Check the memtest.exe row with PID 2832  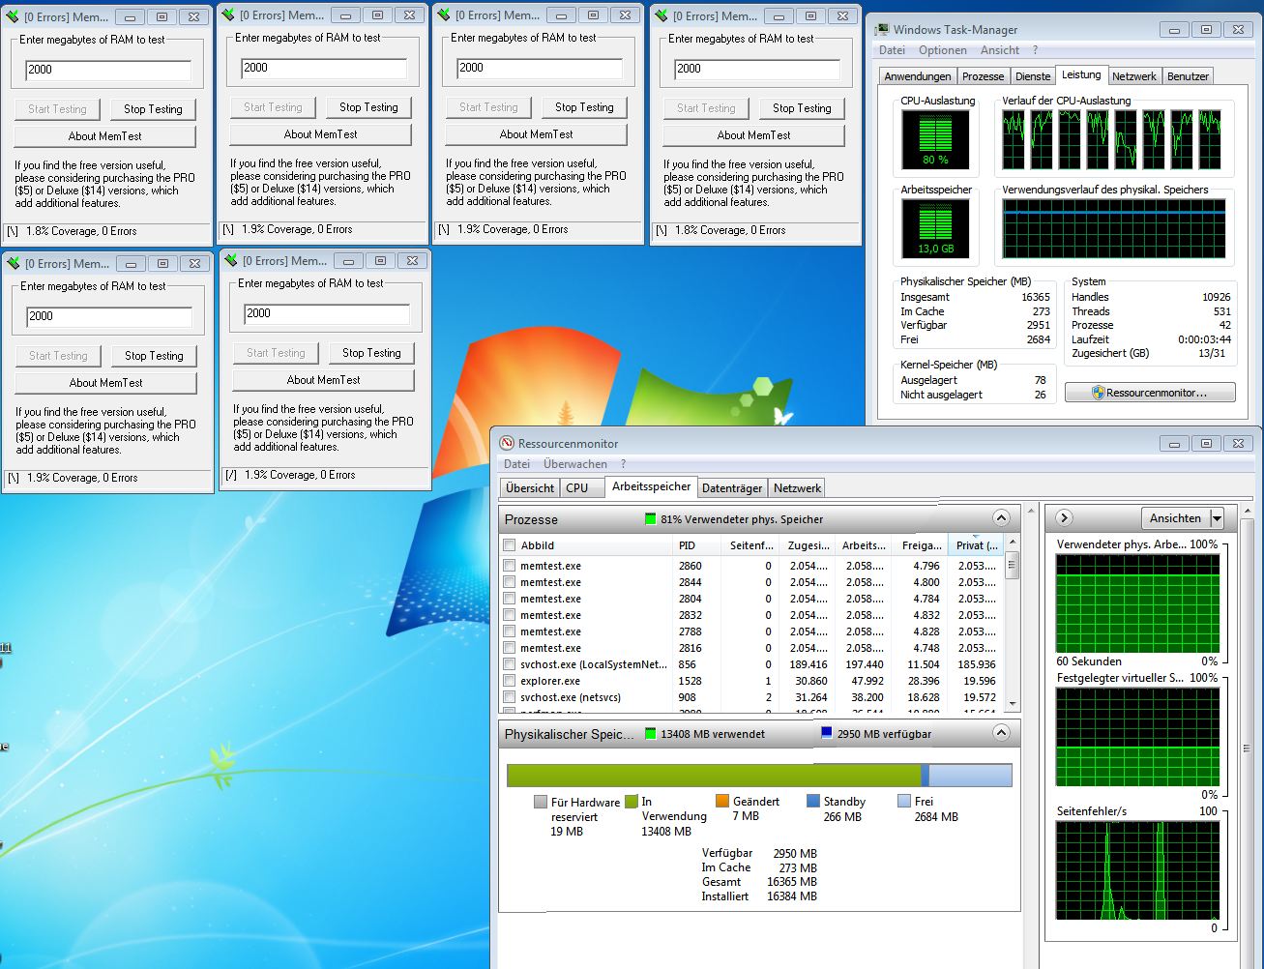pyautogui.click(x=510, y=615)
